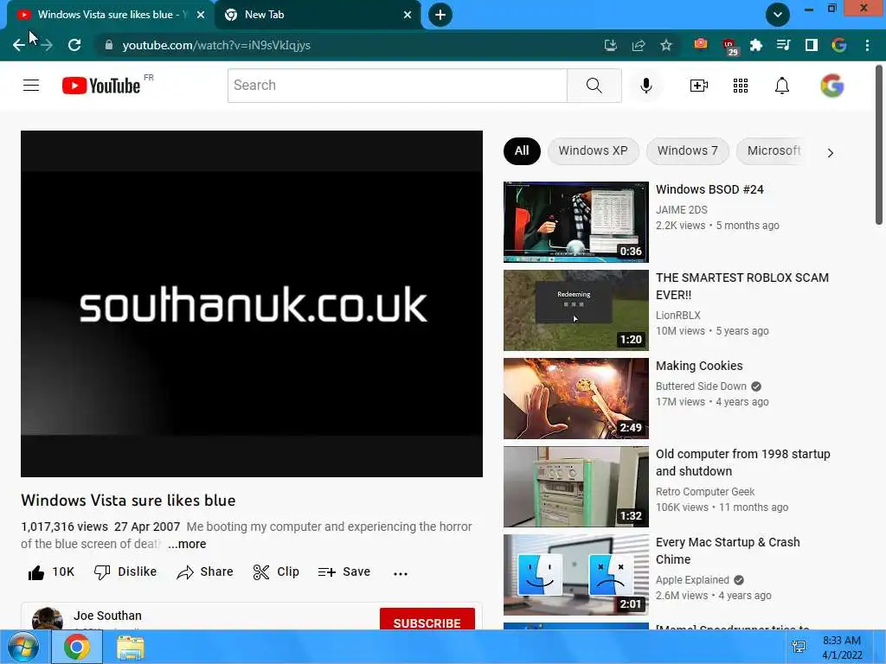This screenshot has height=664, width=886.
Task: Open the YouTube hamburger guide menu
Action: (31, 86)
